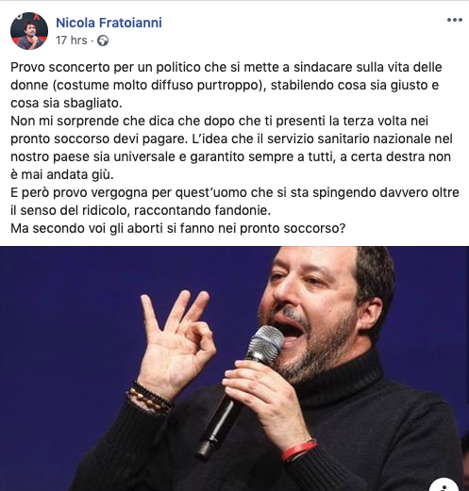Screen dimensions: 469x491
Task: Open the three-dot post options menu
Action: 455,20
